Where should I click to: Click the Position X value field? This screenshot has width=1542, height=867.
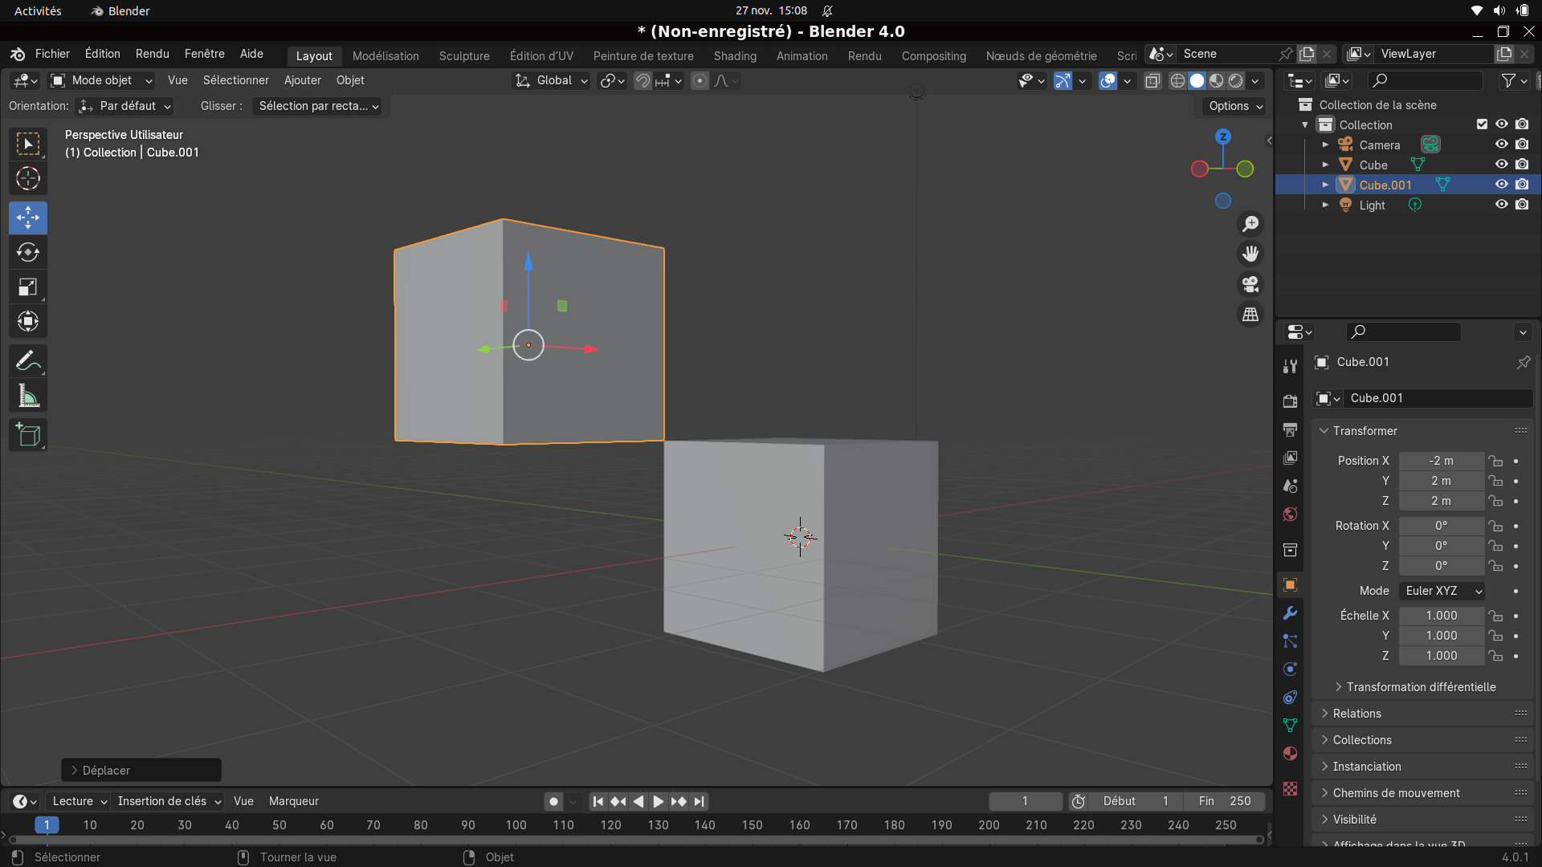pyautogui.click(x=1441, y=461)
